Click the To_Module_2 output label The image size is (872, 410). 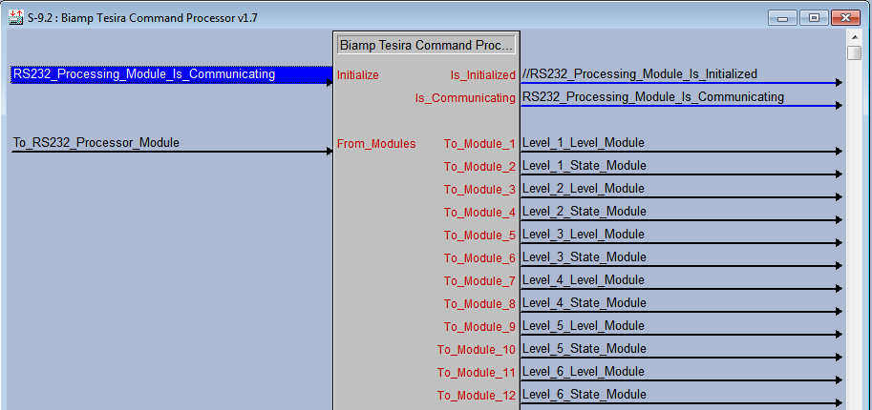point(479,167)
